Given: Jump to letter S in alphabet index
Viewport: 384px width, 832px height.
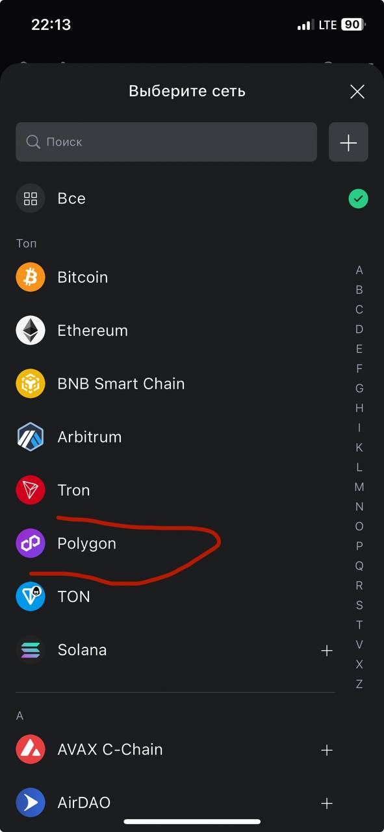Looking at the screenshot, I should click(x=359, y=605).
